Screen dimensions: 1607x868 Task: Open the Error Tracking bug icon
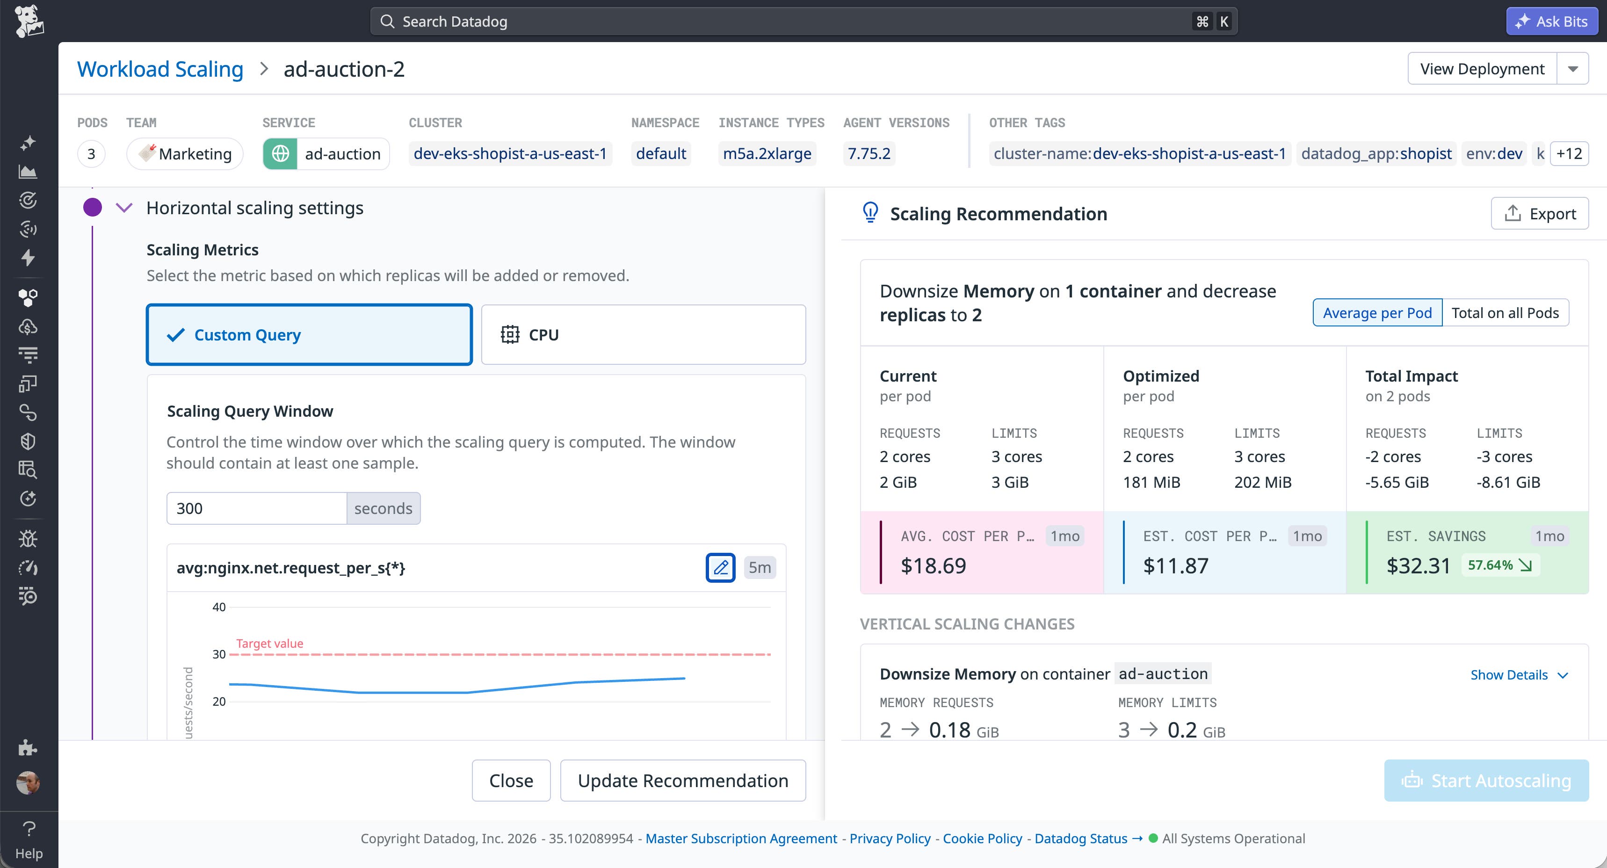click(x=28, y=538)
